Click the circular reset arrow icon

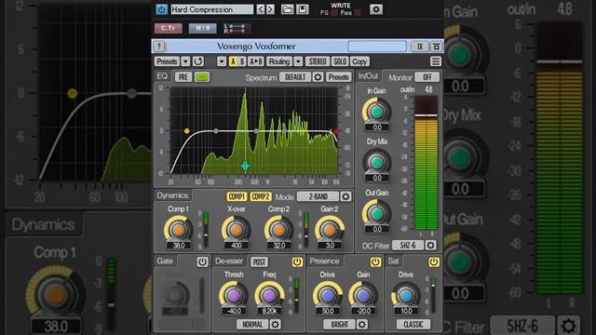coord(198,61)
